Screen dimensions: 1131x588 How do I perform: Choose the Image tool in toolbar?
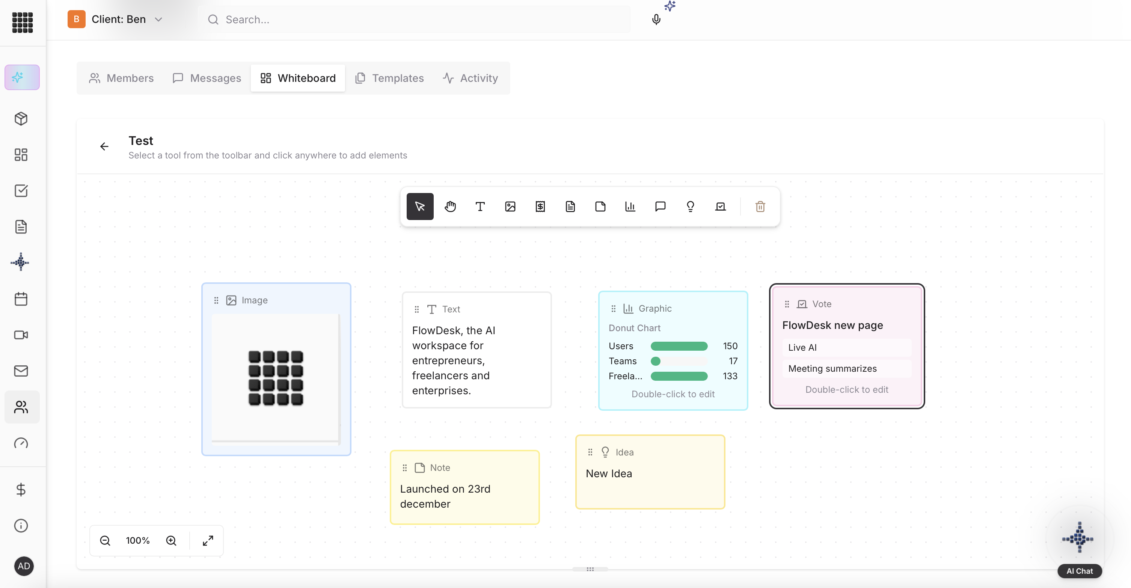pyautogui.click(x=510, y=207)
